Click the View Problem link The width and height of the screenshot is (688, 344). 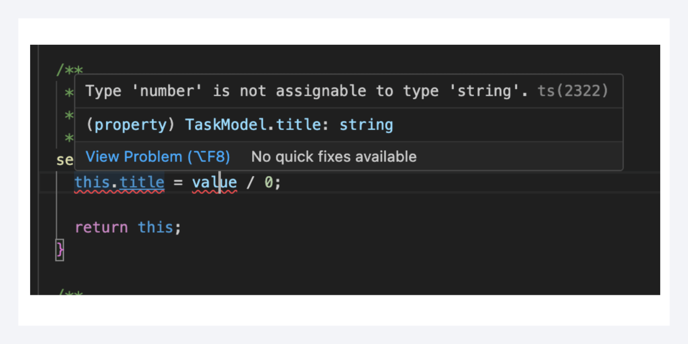(x=158, y=156)
